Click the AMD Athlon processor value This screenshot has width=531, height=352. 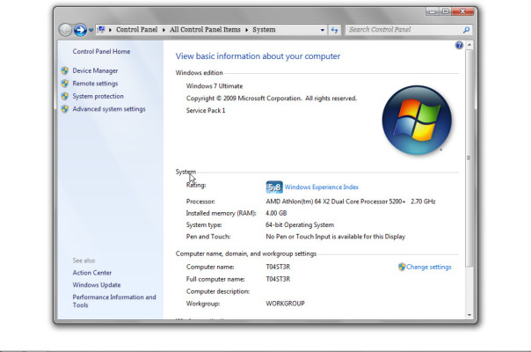[x=351, y=202]
